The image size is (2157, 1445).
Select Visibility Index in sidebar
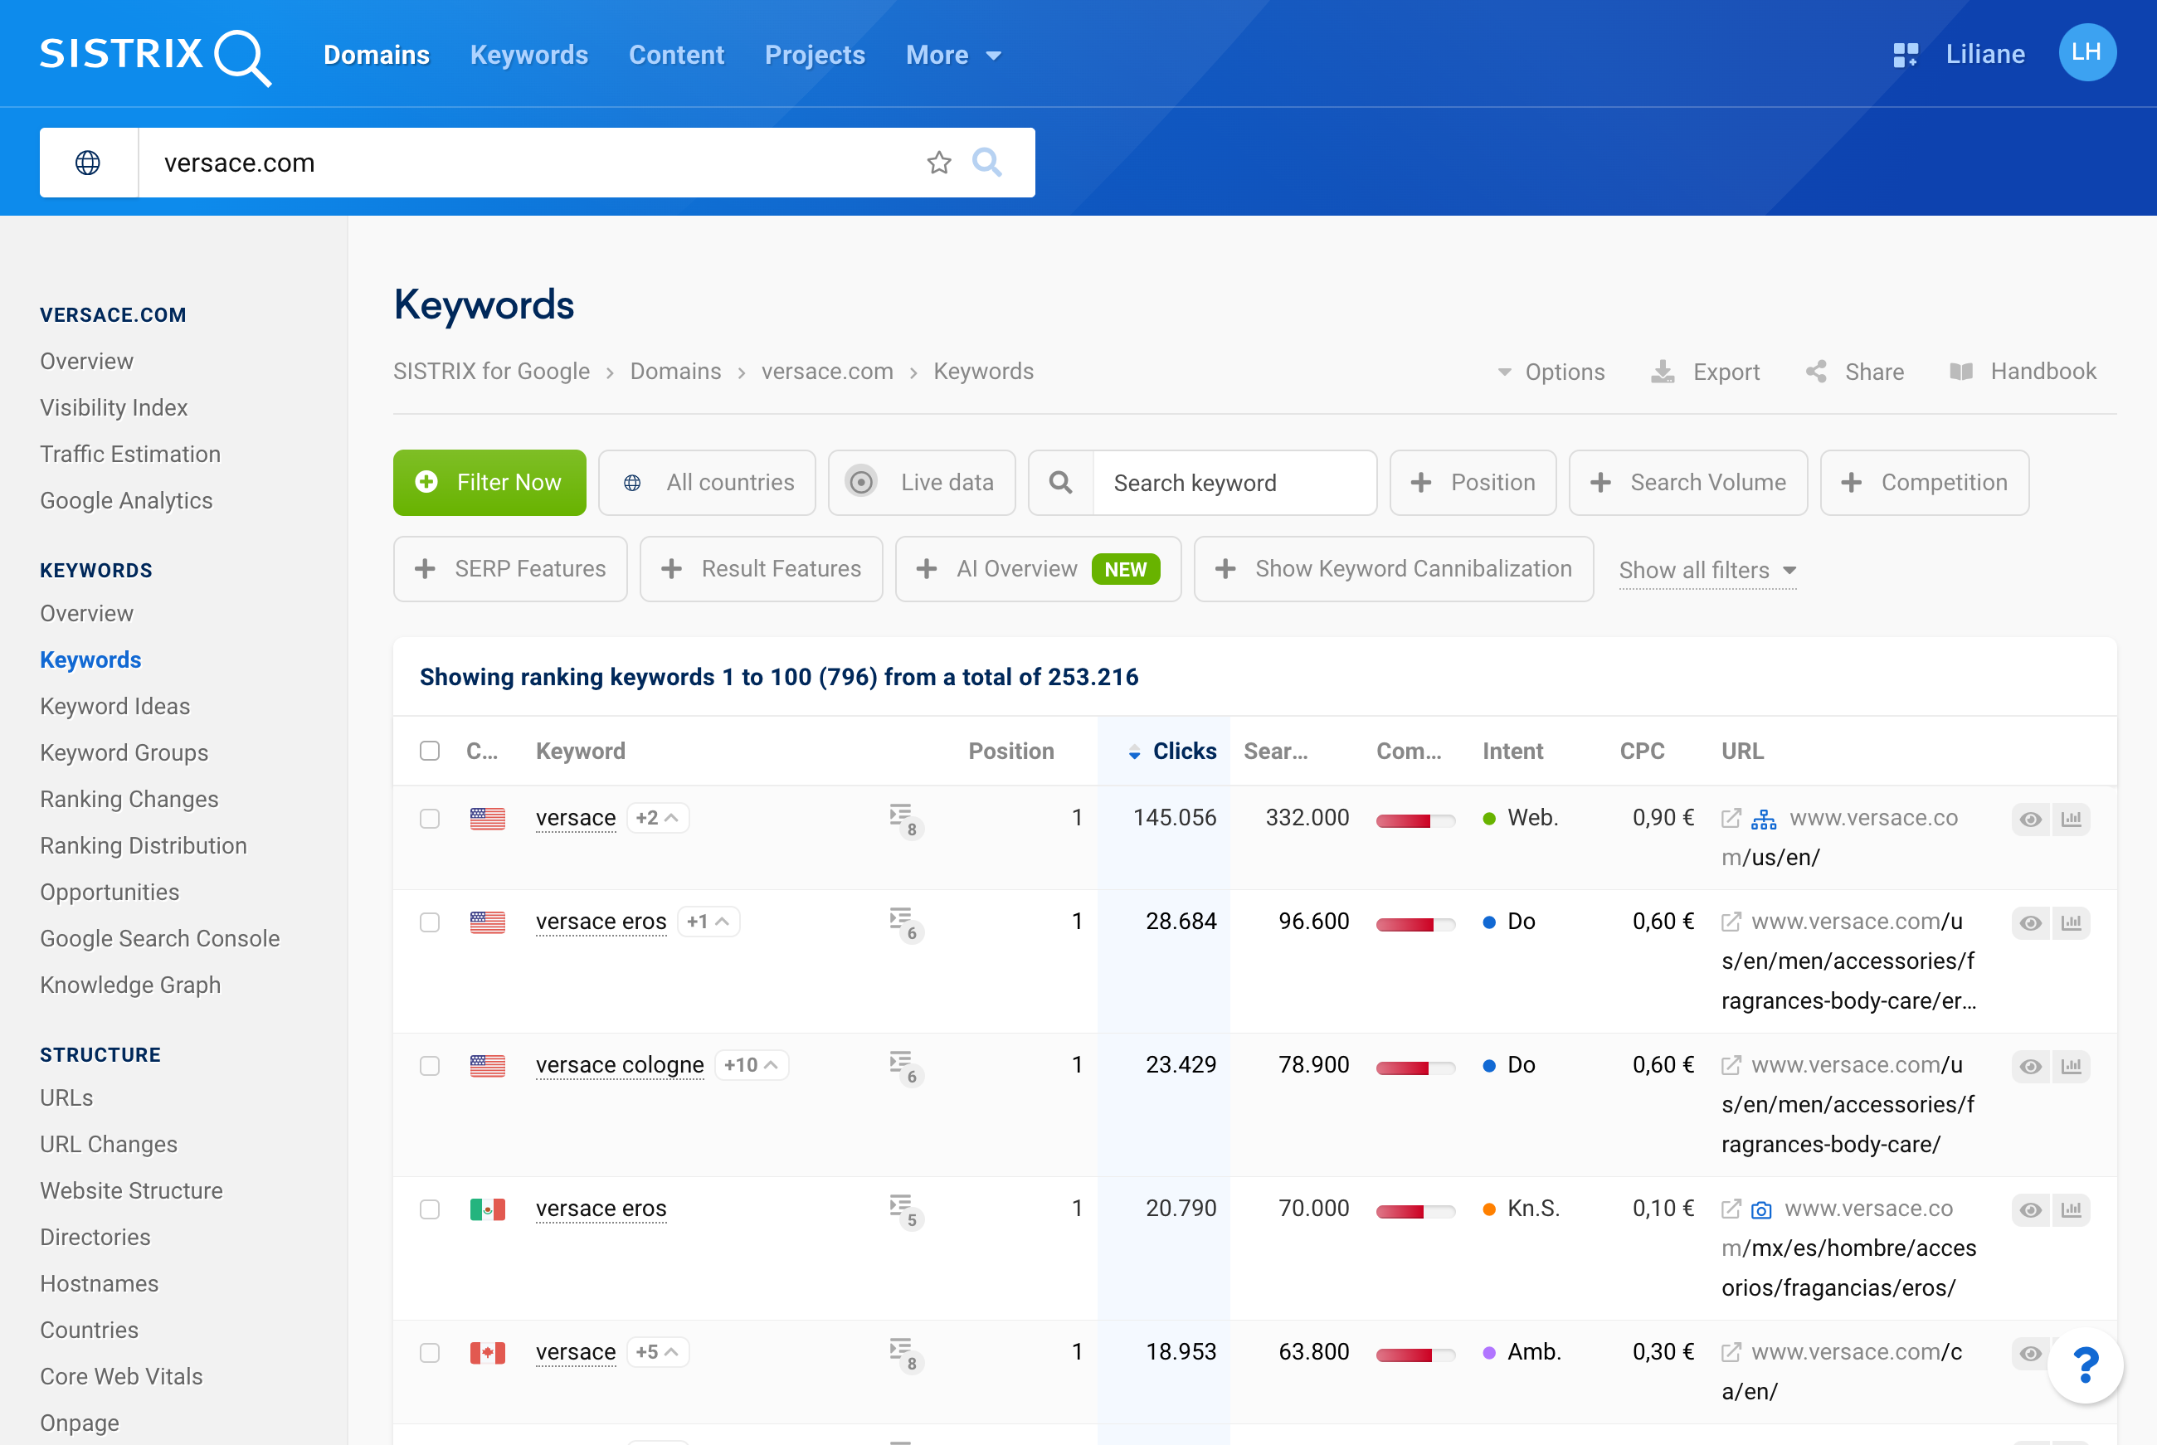pos(114,407)
